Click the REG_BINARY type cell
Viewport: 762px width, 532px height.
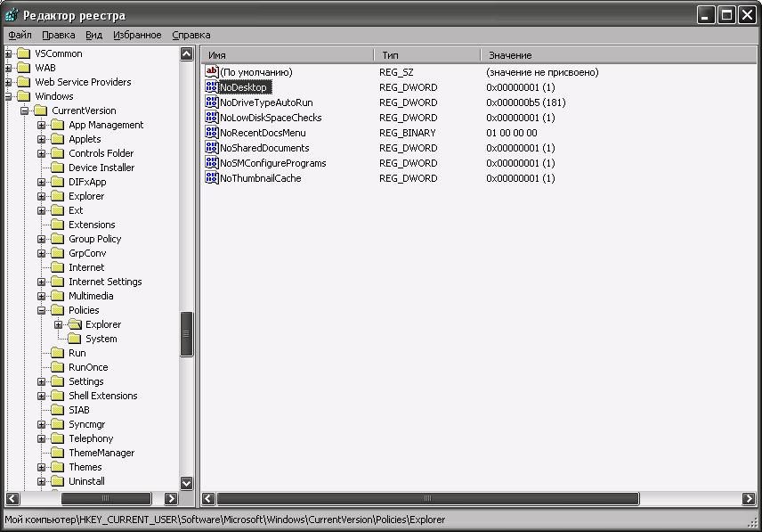pyautogui.click(x=407, y=132)
